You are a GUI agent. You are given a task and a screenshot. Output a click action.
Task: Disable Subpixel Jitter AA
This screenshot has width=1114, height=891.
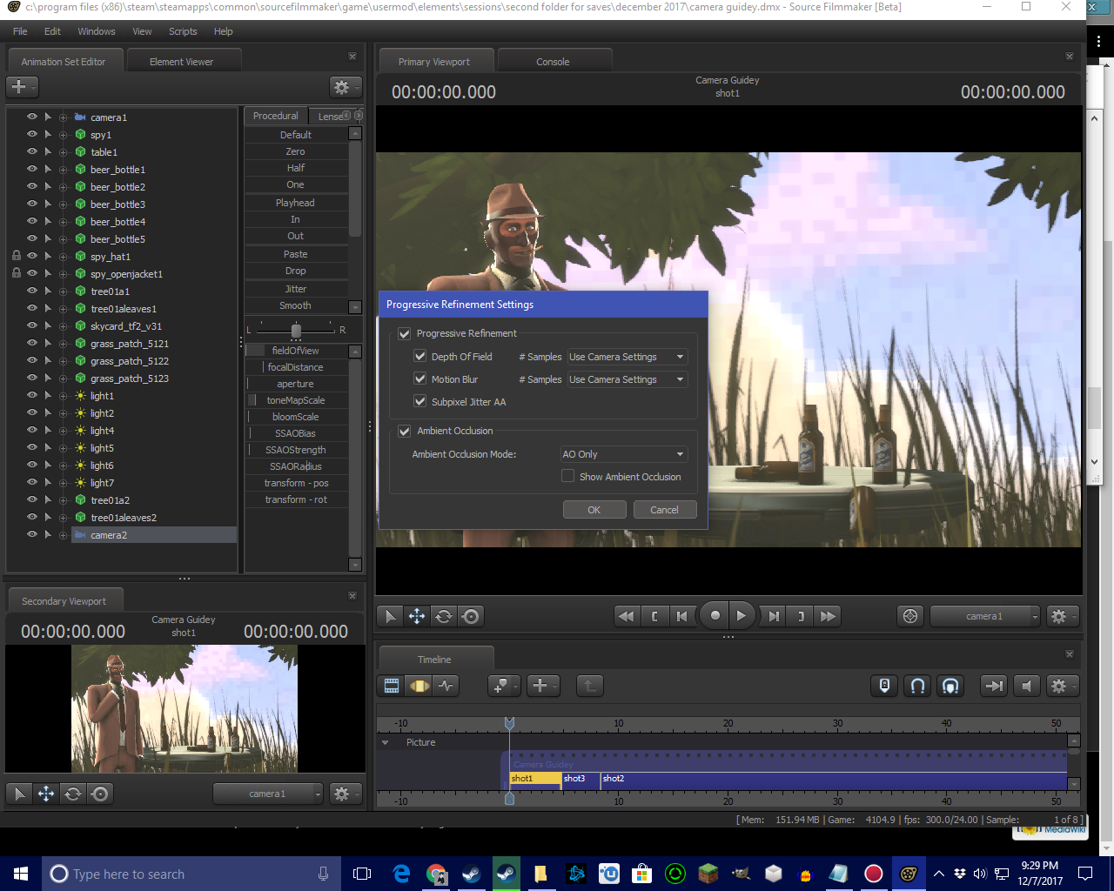click(x=420, y=401)
